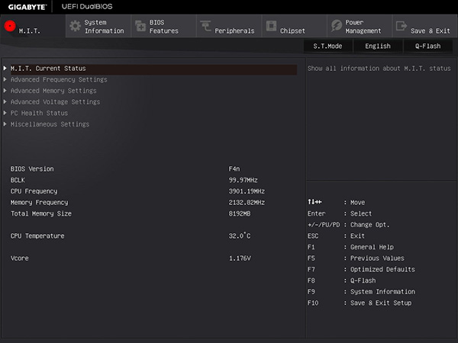Click the UEFI DualBIOS title text
Viewport: 458px width, 343px height.
(x=87, y=6)
